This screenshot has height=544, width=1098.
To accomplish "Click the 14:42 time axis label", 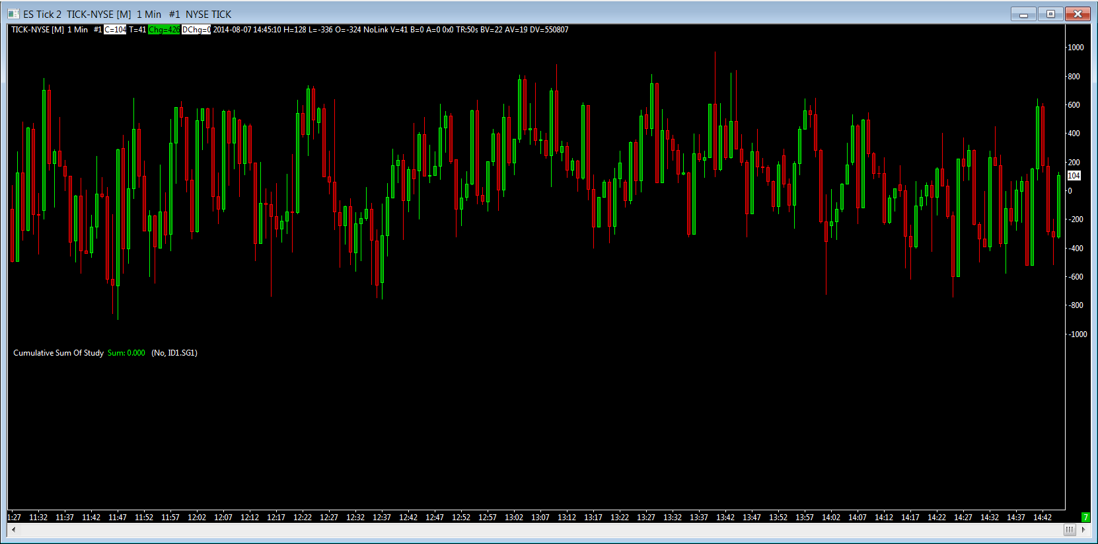I will (1043, 518).
